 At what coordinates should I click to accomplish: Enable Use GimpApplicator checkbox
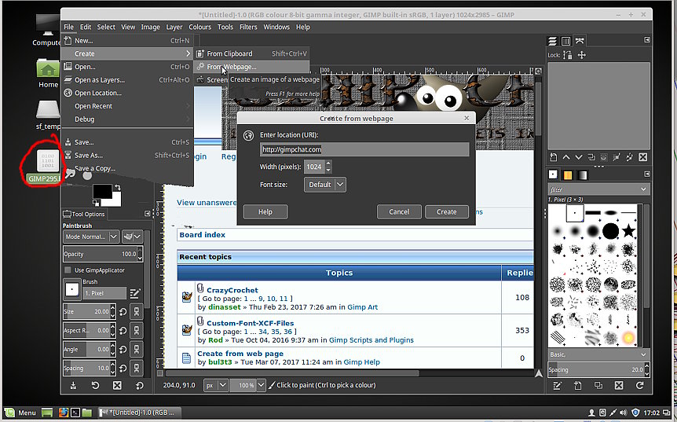(68, 270)
